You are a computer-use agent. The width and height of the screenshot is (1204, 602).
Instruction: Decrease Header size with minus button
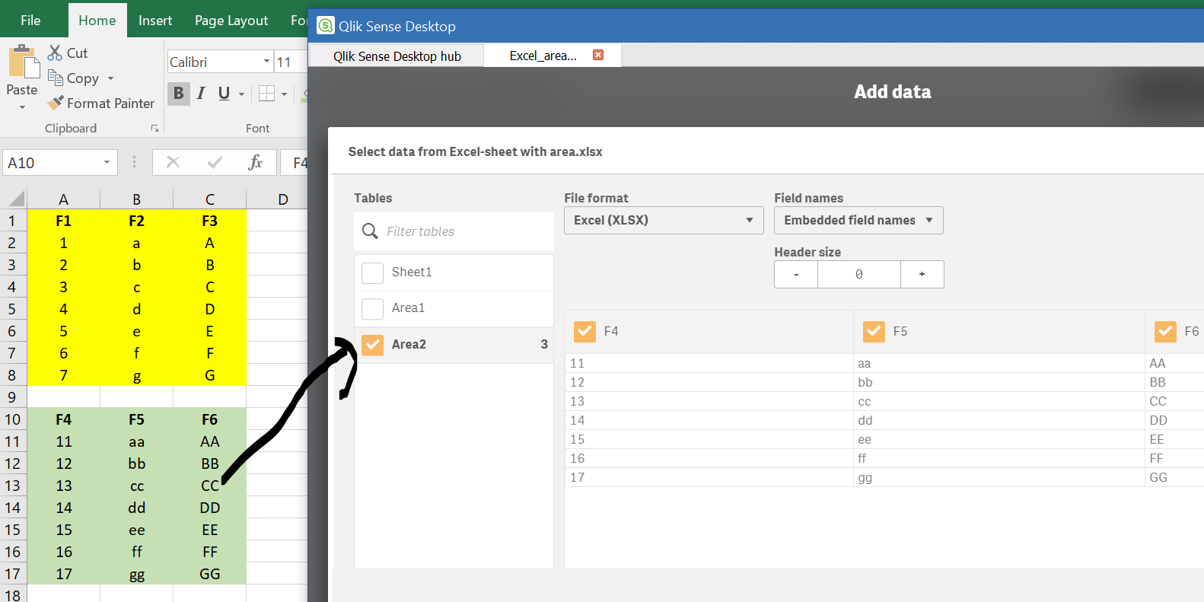pyautogui.click(x=796, y=274)
